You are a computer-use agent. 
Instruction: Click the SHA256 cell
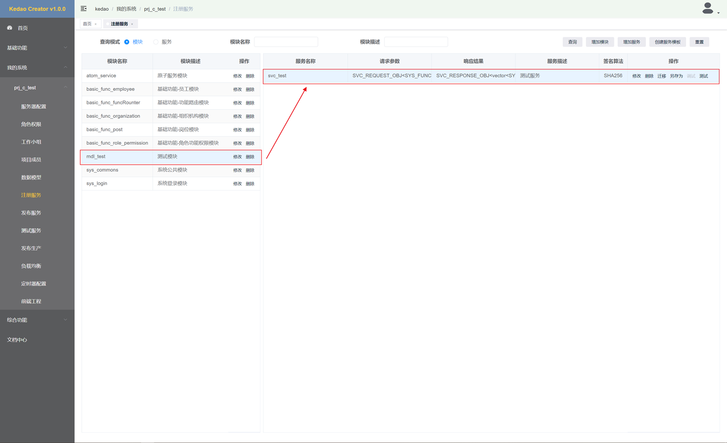click(613, 76)
